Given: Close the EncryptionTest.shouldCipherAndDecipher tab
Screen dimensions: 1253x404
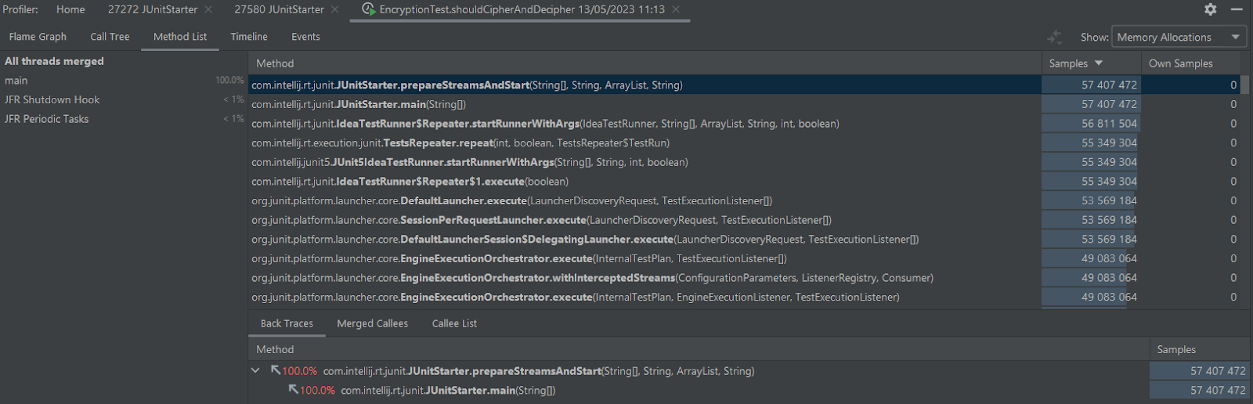Looking at the screenshot, I should [676, 9].
